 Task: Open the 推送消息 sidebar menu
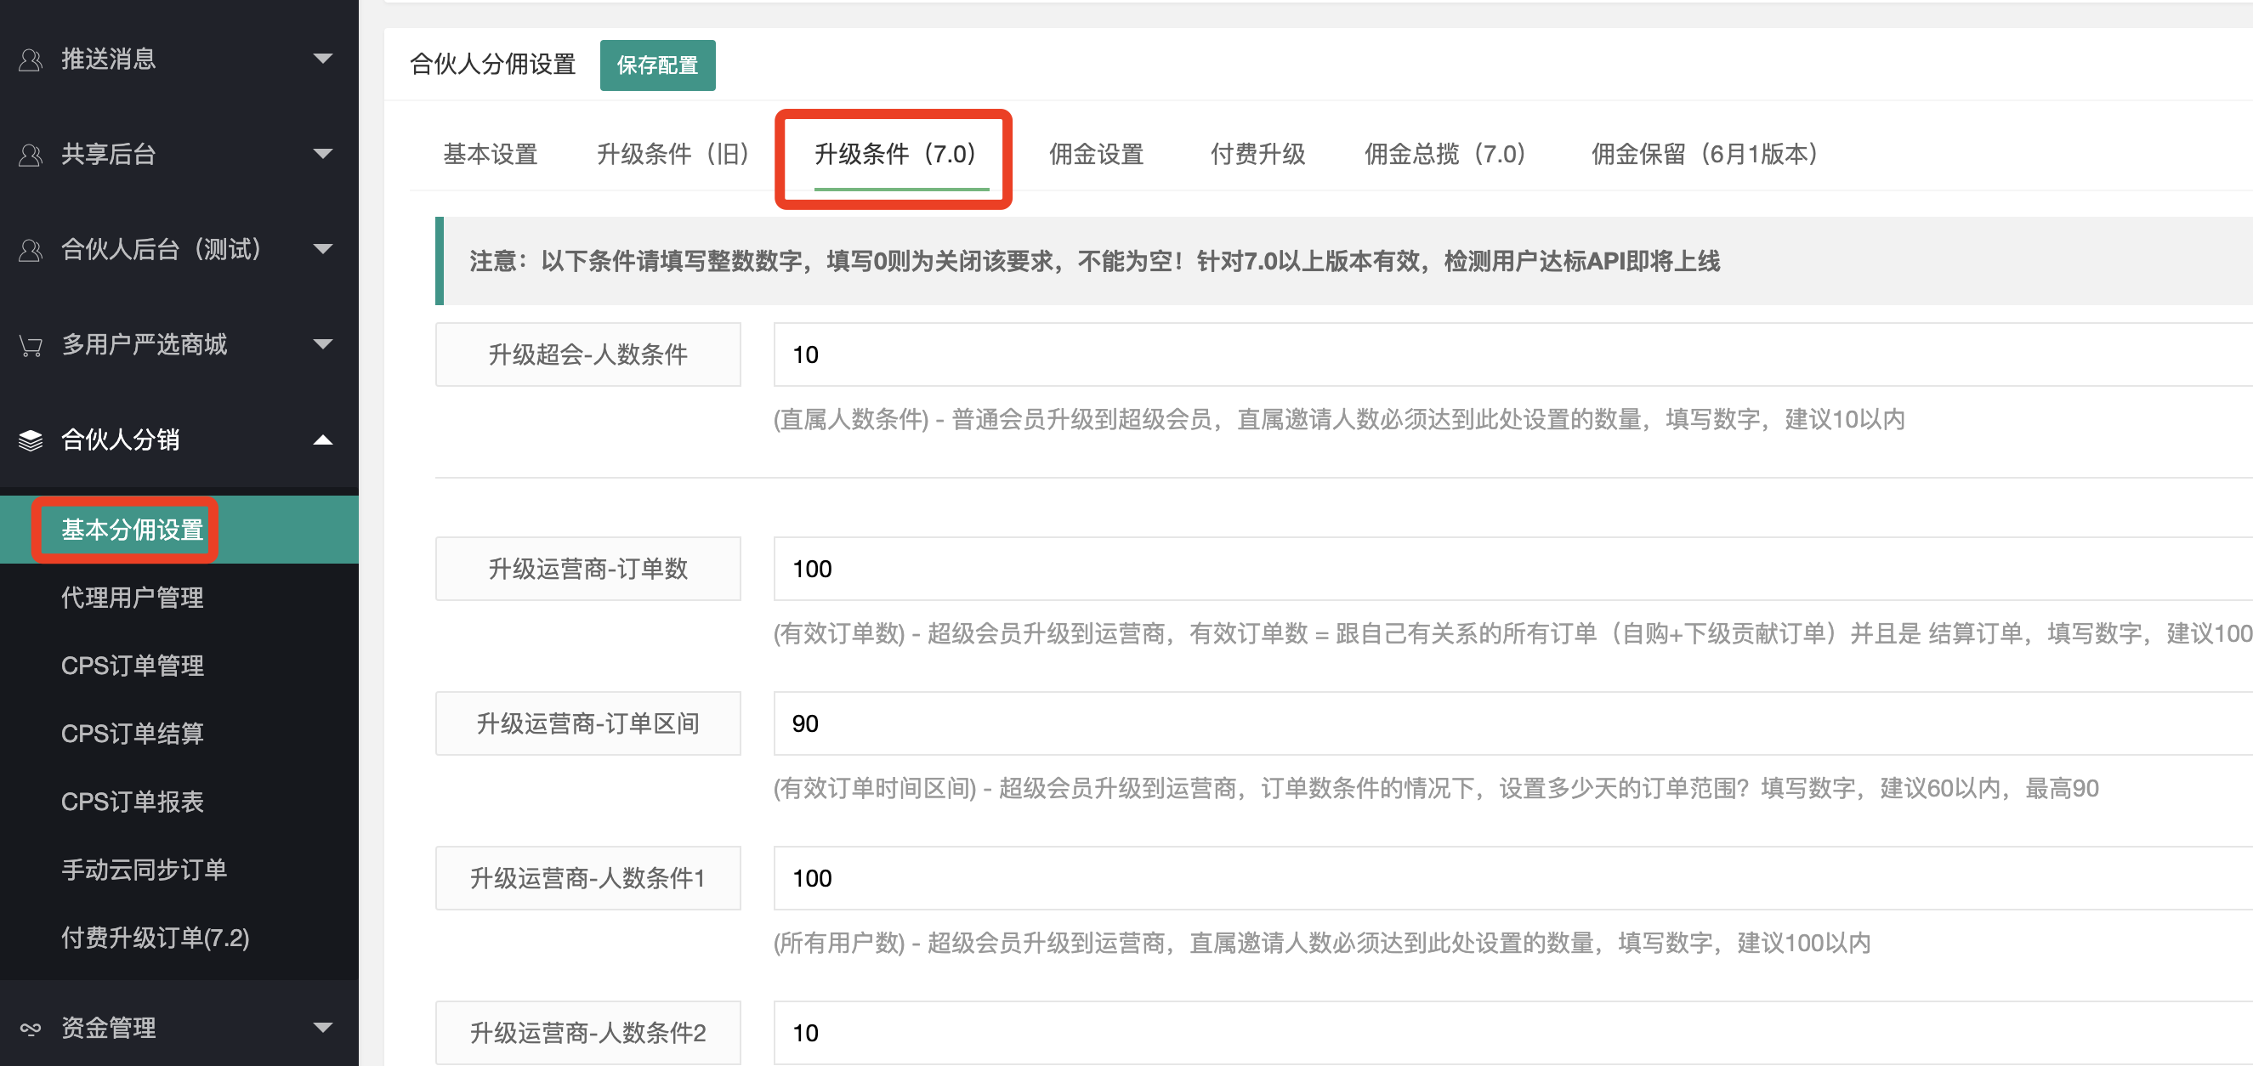[x=179, y=59]
